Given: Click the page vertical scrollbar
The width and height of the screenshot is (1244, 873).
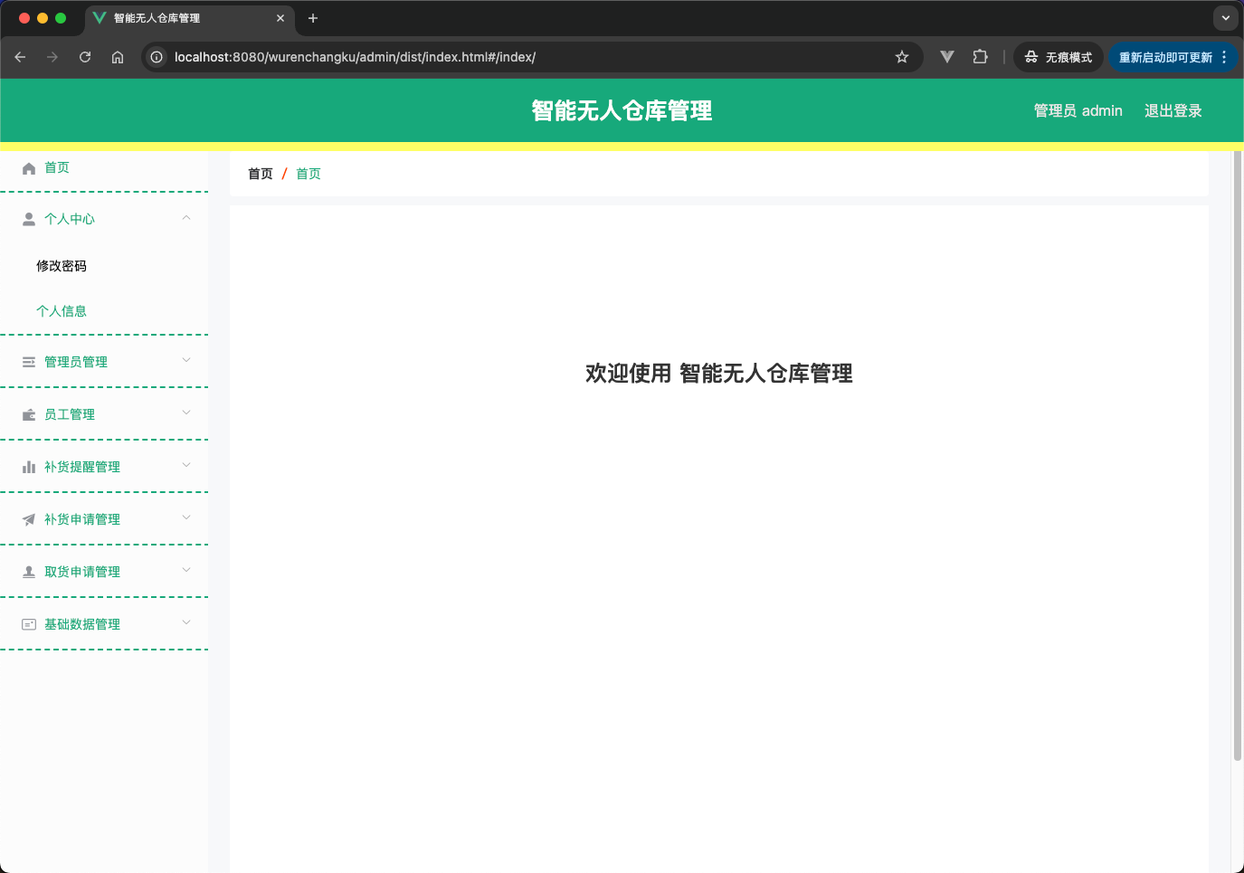Looking at the screenshot, I should (x=1238, y=455).
